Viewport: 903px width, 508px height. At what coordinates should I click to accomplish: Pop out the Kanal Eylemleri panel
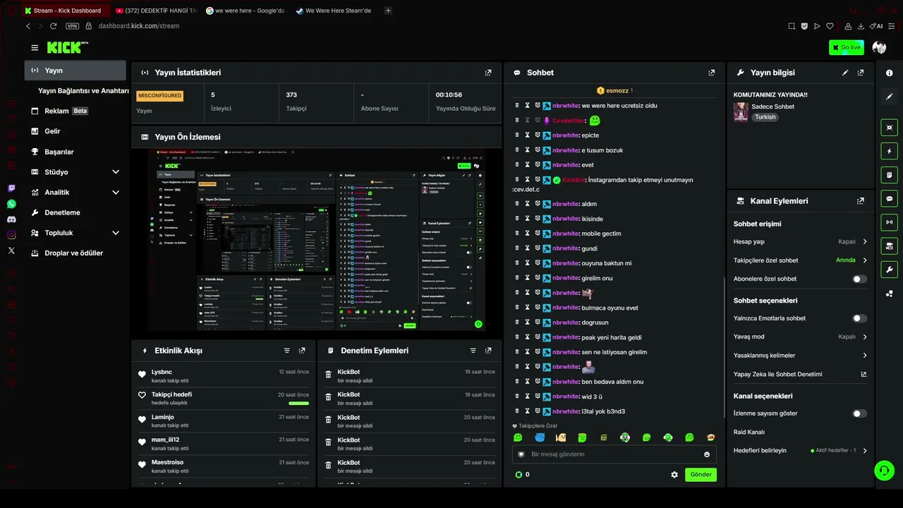[861, 201]
